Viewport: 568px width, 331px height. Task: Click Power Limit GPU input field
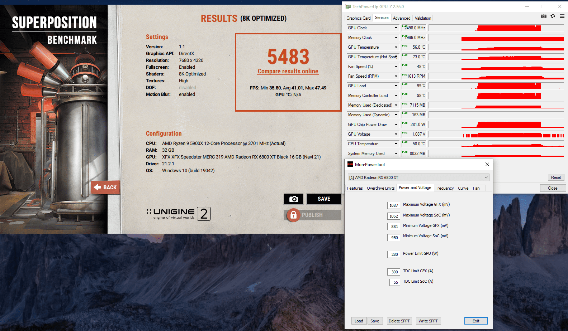[x=394, y=254]
